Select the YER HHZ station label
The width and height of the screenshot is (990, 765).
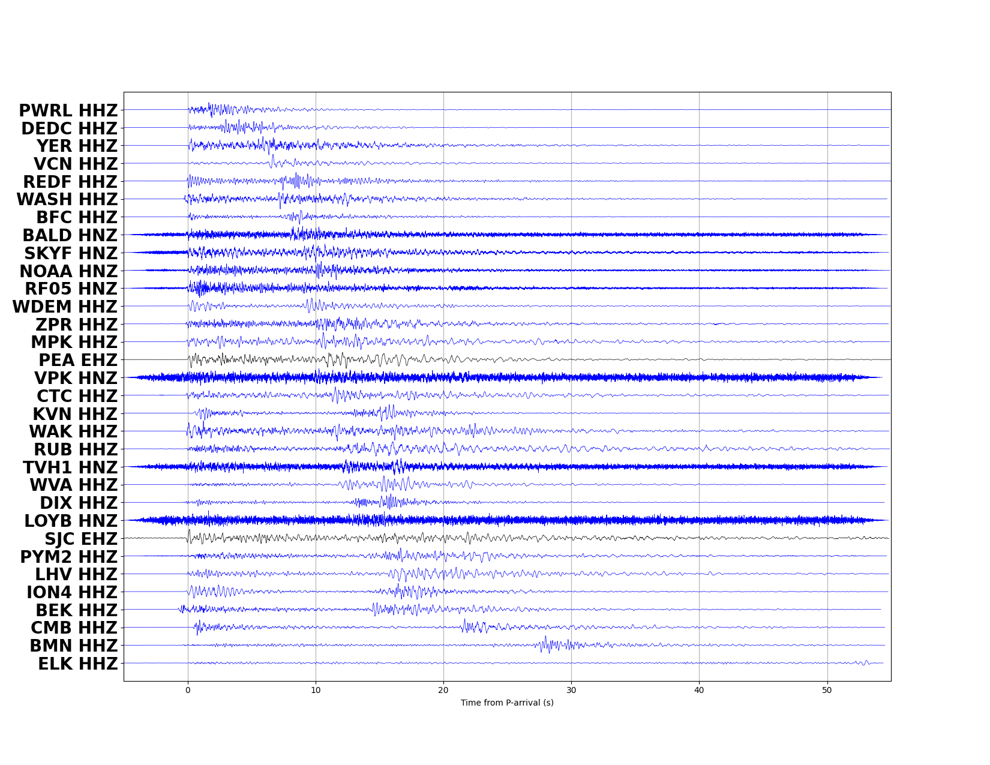(77, 146)
